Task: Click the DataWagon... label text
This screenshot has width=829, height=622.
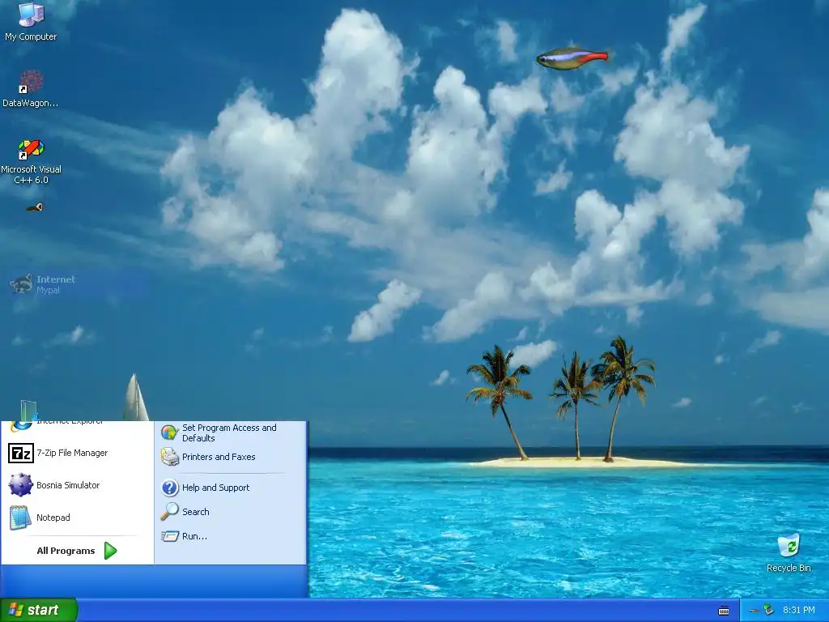Action: click(30, 103)
